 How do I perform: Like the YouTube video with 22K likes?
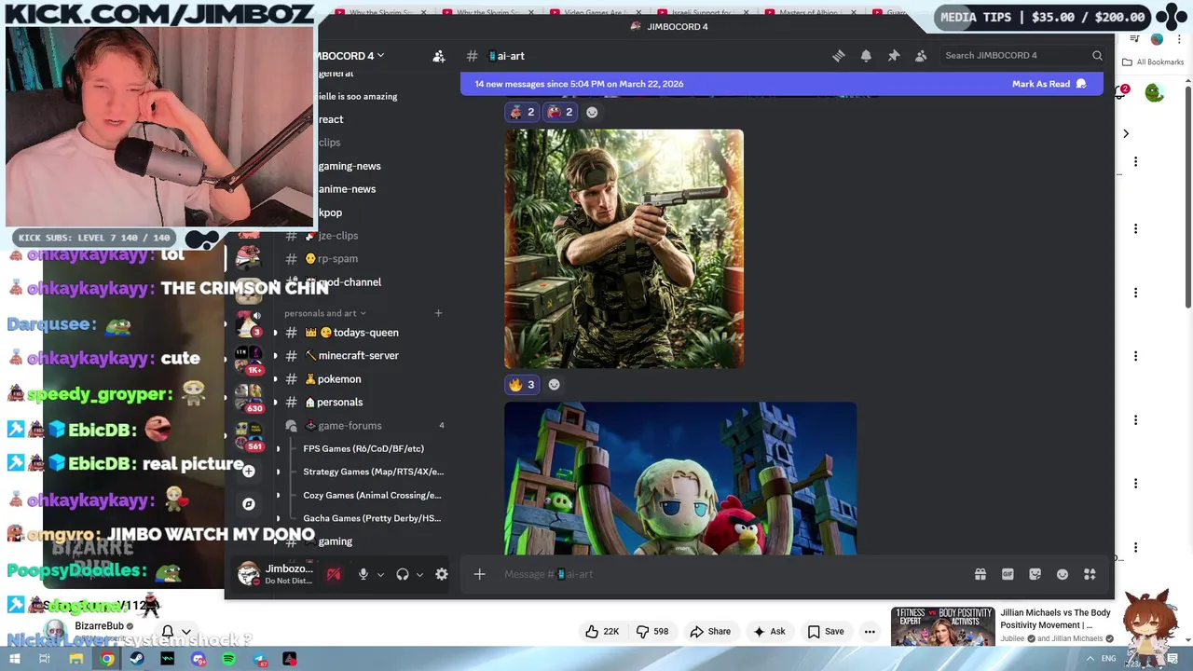pyautogui.click(x=602, y=632)
